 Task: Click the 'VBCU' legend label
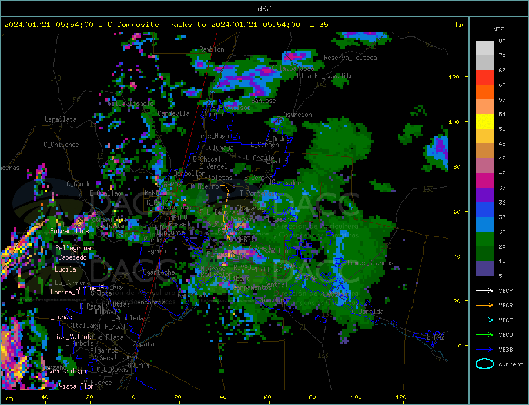tap(505, 335)
